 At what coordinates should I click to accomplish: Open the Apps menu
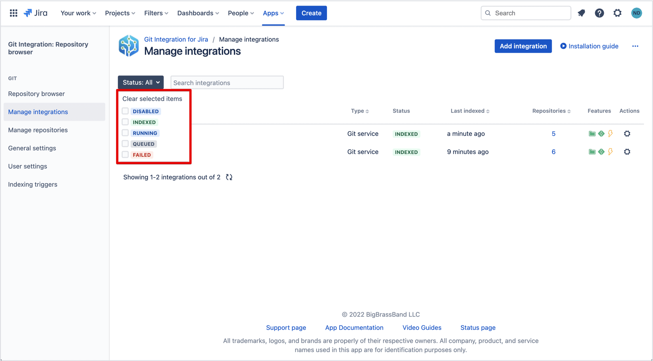273,13
